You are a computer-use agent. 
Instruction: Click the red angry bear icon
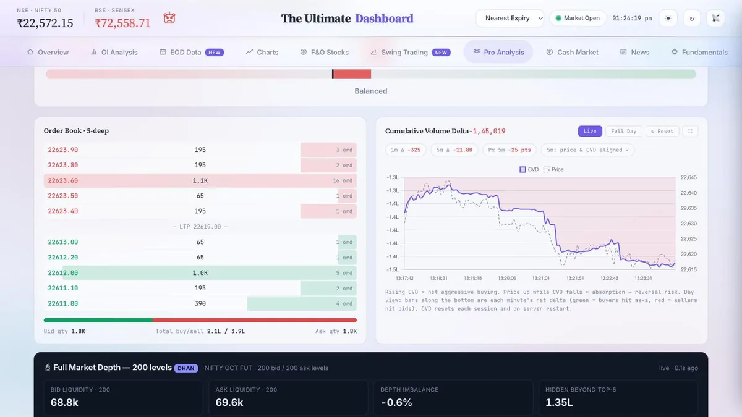(169, 19)
